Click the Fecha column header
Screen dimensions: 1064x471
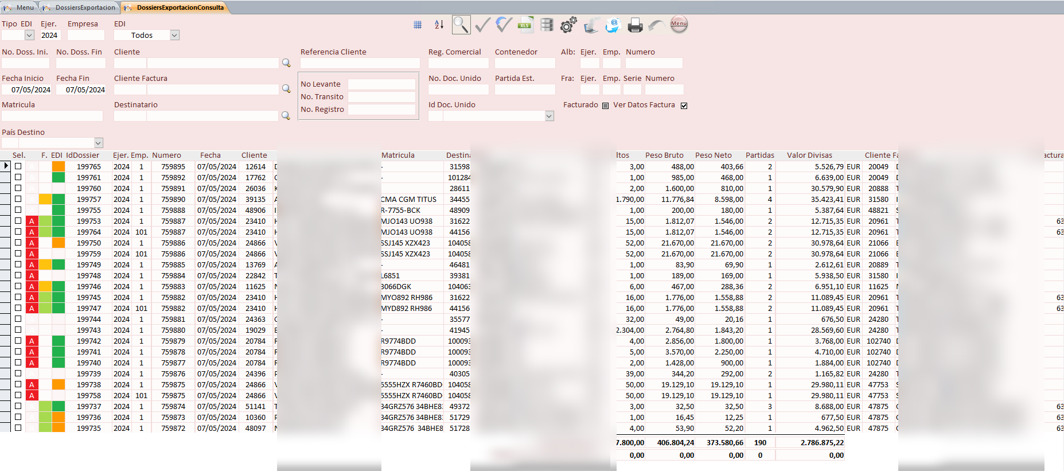tap(211, 155)
